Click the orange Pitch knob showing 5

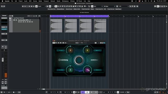tap(70, 50)
